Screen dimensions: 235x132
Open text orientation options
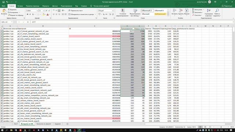[x=63, y=11]
